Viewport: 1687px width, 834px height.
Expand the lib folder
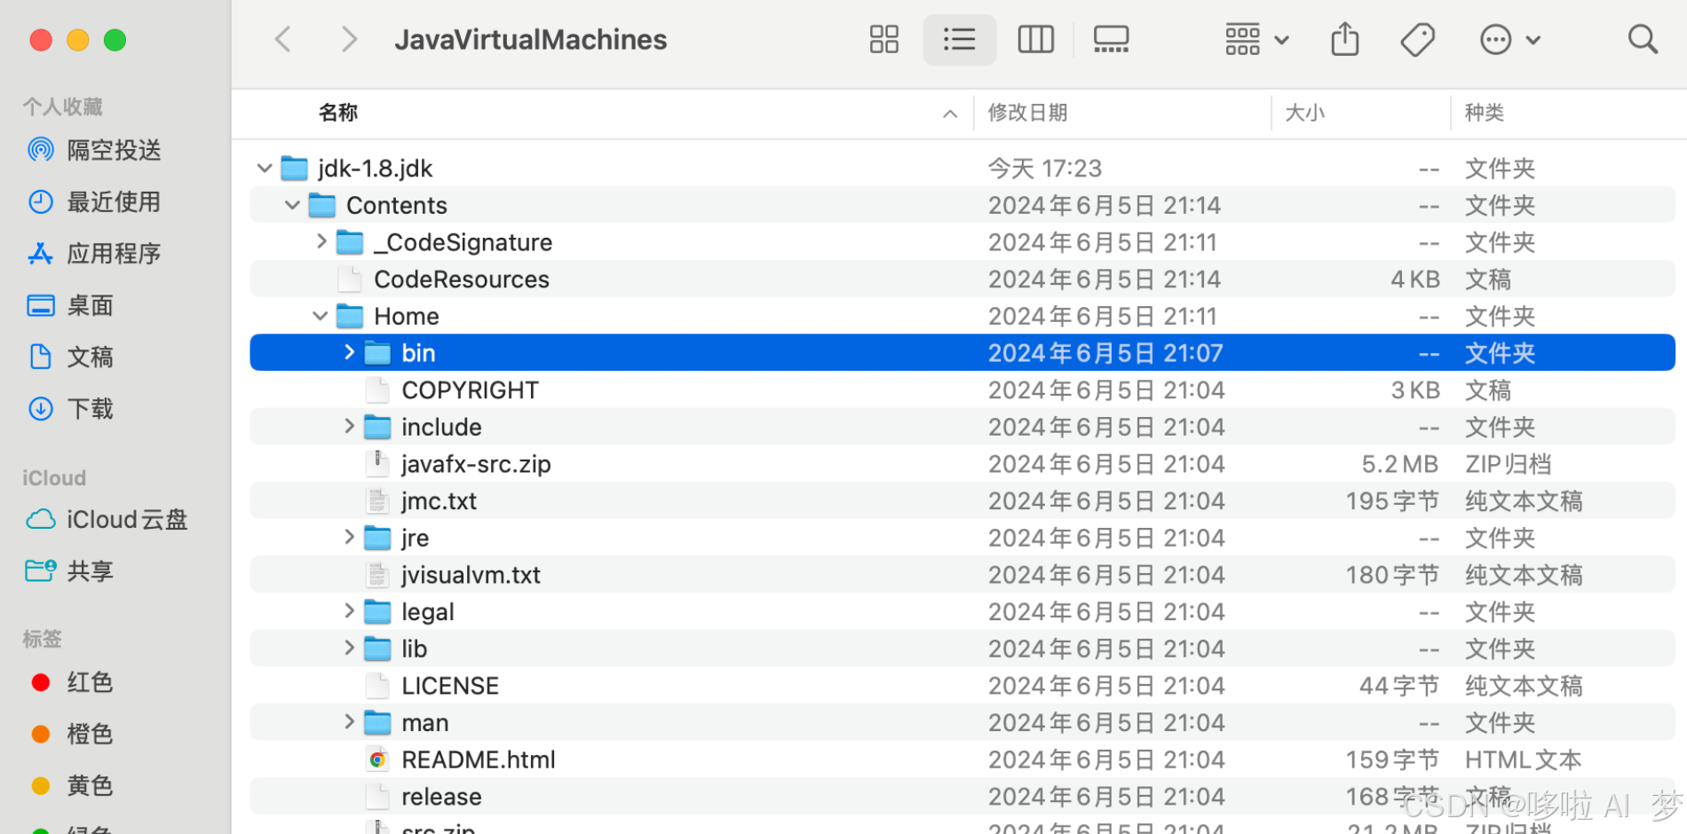pos(349,648)
